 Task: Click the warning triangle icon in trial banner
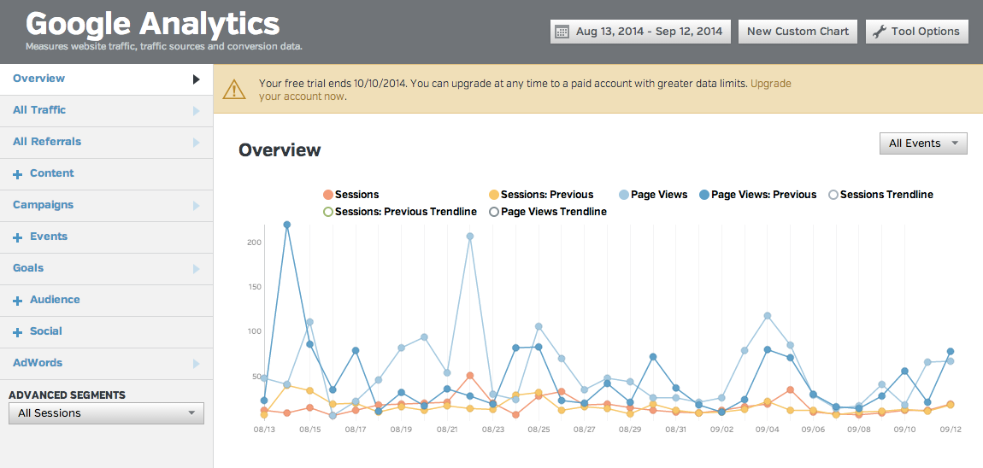coord(233,89)
